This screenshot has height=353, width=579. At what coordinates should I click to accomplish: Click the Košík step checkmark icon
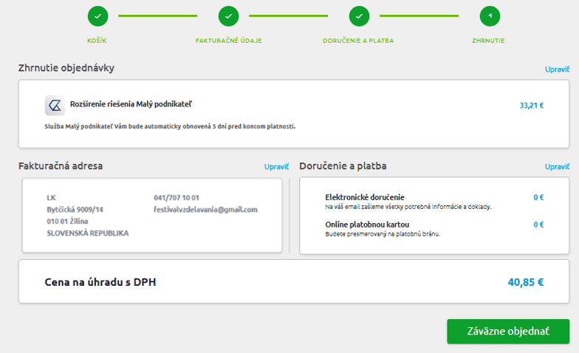pyautogui.click(x=97, y=16)
